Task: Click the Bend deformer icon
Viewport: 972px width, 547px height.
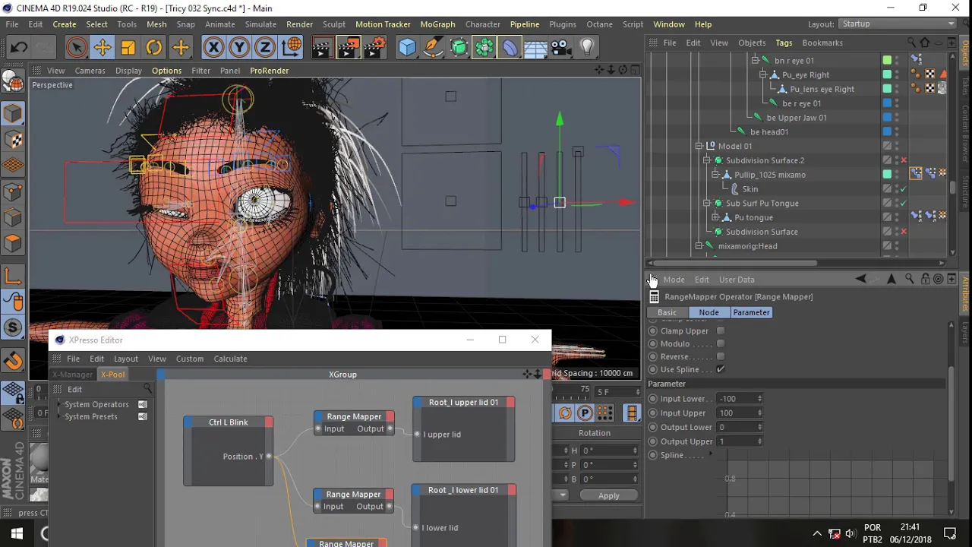Action: click(x=510, y=48)
